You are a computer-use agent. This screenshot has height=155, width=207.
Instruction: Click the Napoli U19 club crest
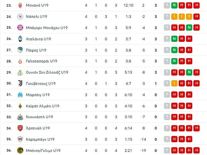(20, 17)
